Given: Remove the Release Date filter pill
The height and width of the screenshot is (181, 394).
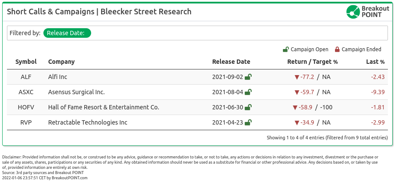Looking at the screenshot, I should pyautogui.click(x=67, y=33).
